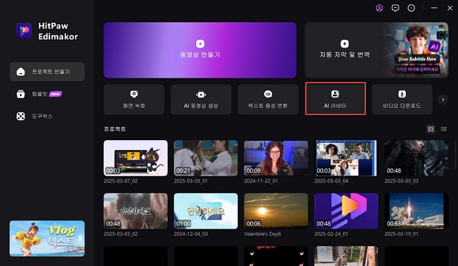The width and height of the screenshot is (458, 266).
Task: Open the 화면 녹화 screen recording tool
Action: (x=134, y=99)
